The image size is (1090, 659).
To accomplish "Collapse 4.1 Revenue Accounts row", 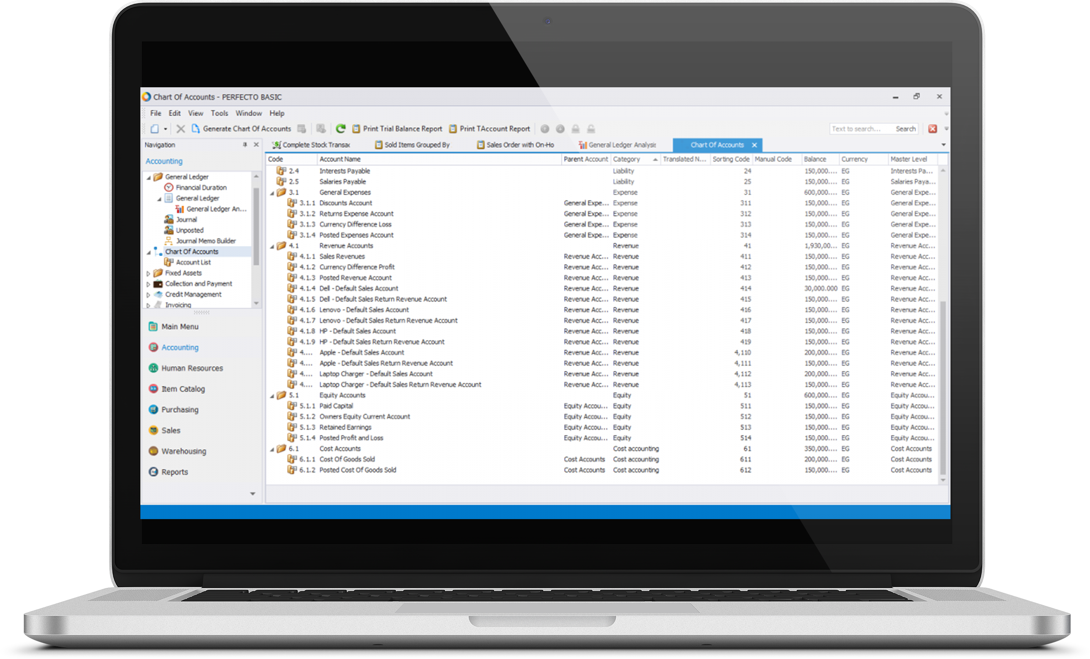I will tap(272, 247).
